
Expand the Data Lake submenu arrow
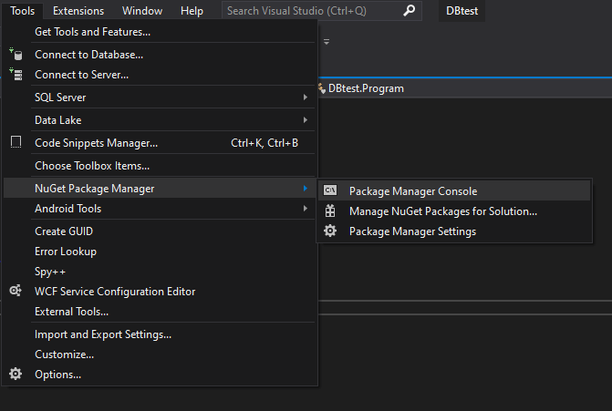(306, 119)
